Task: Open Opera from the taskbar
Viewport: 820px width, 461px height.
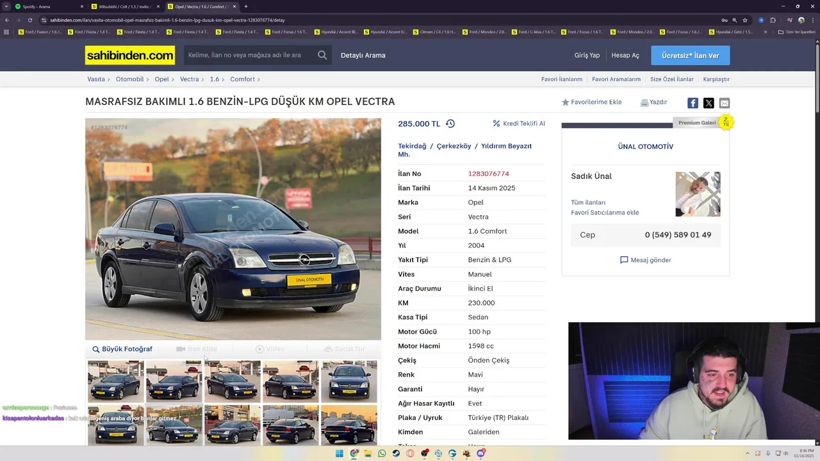Action: point(410,453)
